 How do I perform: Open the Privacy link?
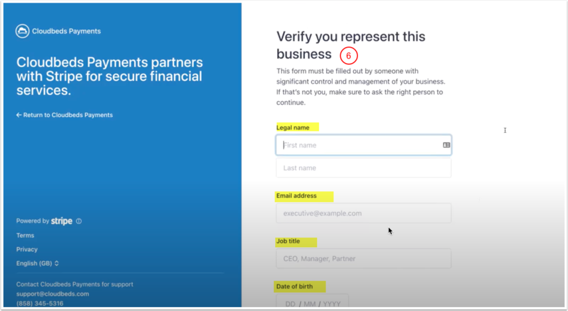click(27, 249)
